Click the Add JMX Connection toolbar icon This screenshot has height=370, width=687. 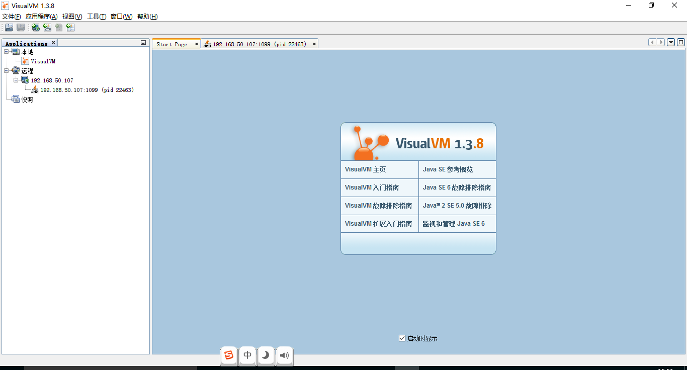[47, 28]
